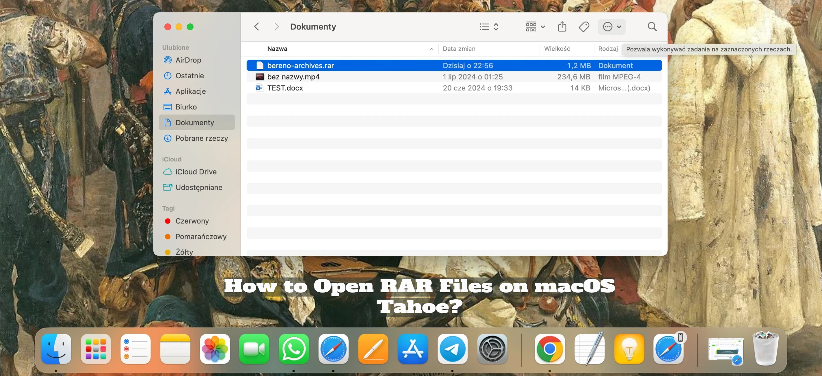Sort by the Data zmian column

[x=459, y=49]
